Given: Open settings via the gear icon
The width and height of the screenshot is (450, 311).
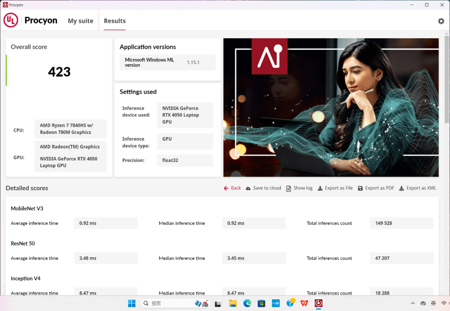Looking at the screenshot, I should (441, 21).
